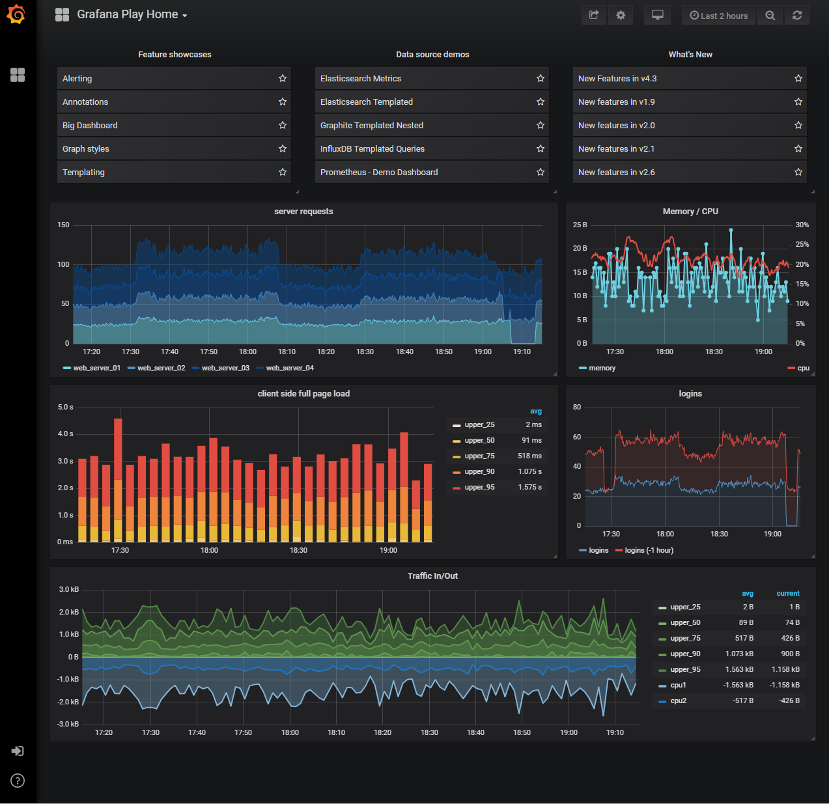This screenshot has width=829, height=804.
Task: Use the server requests panel resize handle
Action: pyautogui.click(x=555, y=374)
